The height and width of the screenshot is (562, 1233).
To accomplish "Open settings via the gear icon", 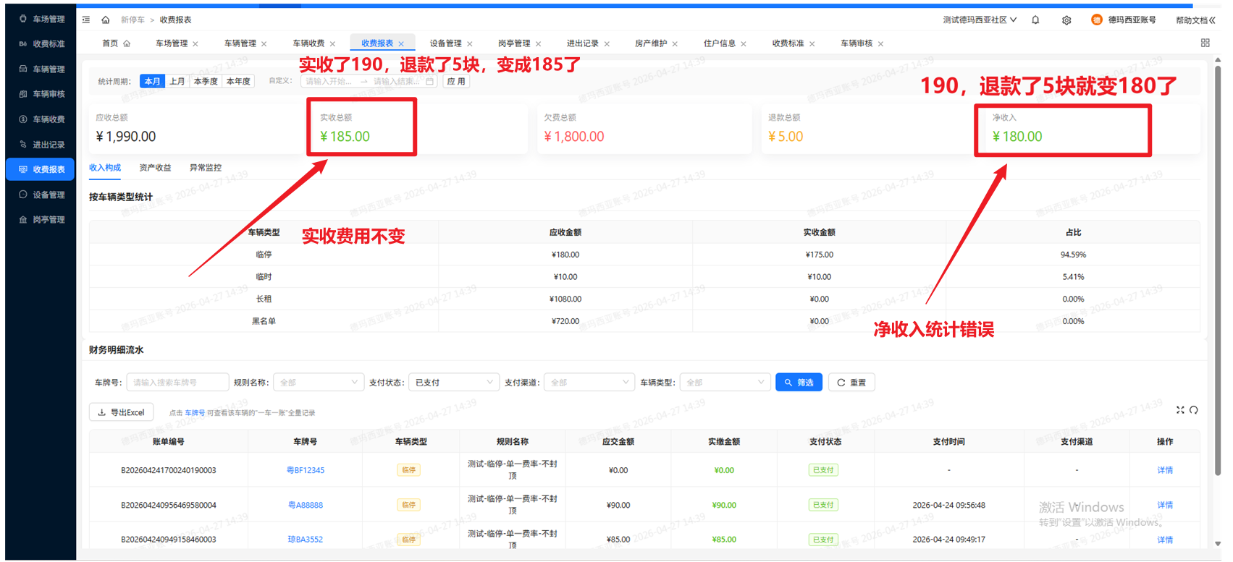I will (x=1066, y=20).
